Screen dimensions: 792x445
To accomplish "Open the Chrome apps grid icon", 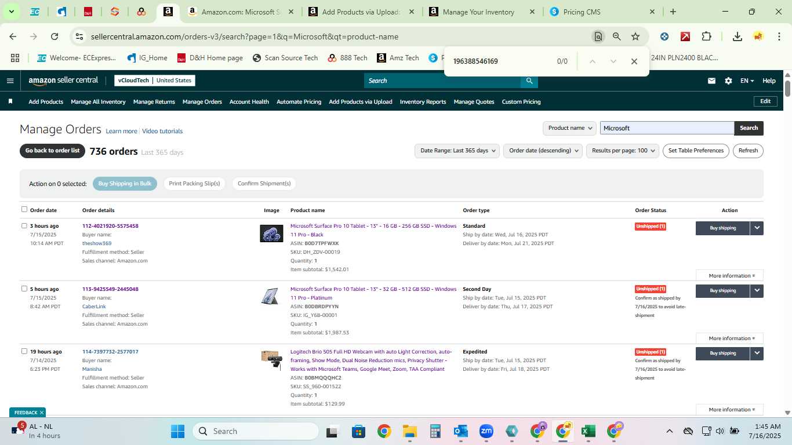I will (15, 58).
